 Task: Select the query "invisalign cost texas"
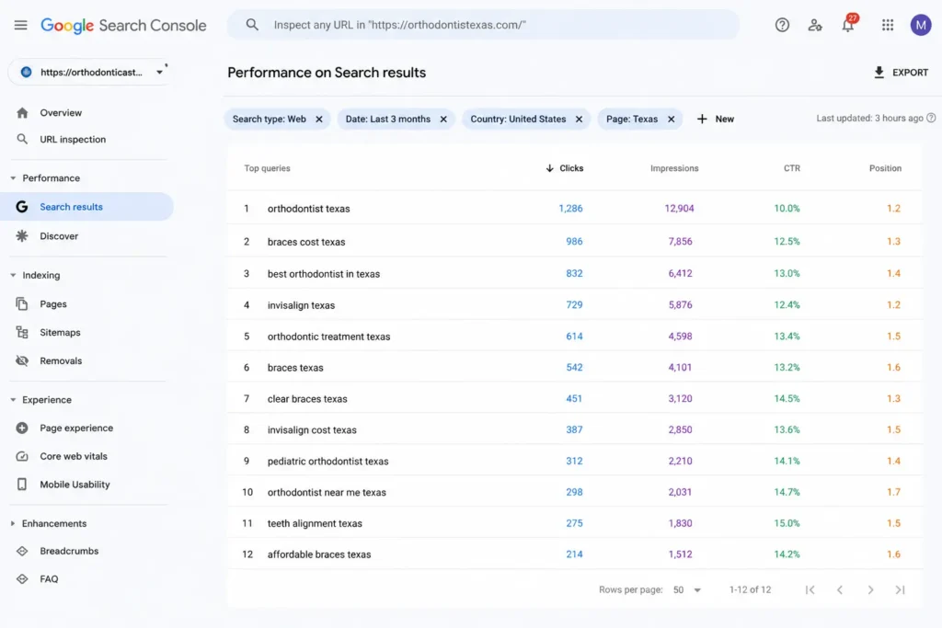pyautogui.click(x=312, y=430)
